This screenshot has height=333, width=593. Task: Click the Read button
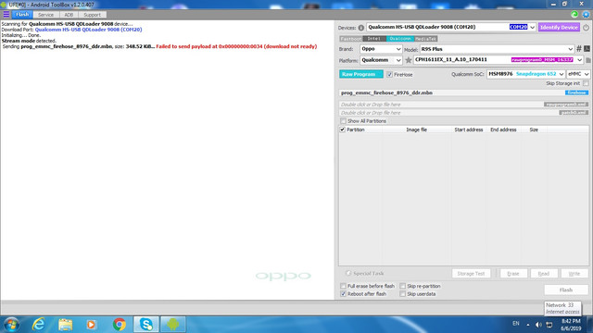point(544,274)
